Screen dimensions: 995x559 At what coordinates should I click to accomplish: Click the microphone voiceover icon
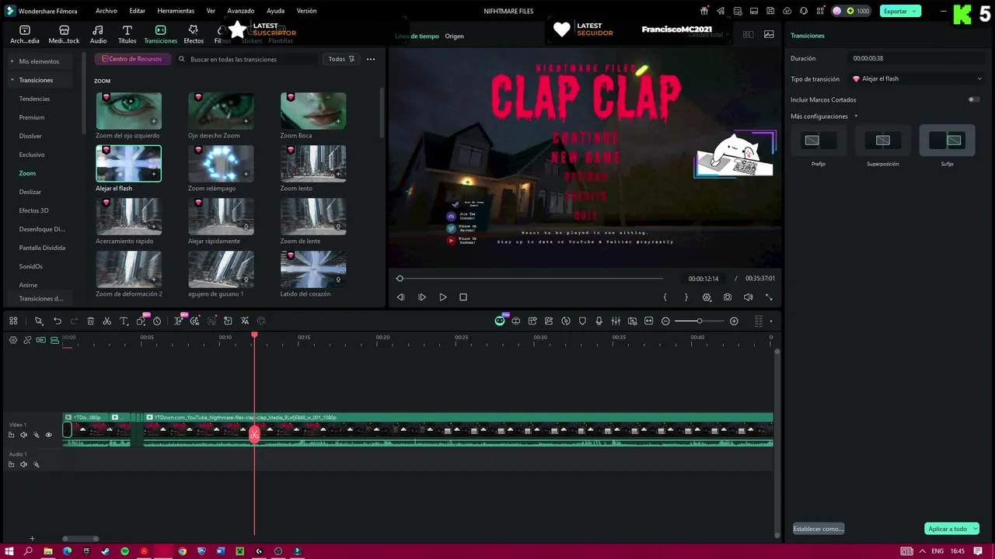[x=599, y=321]
